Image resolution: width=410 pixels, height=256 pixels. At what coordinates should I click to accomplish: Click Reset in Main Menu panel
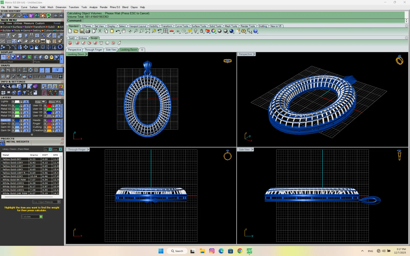tap(57, 23)
